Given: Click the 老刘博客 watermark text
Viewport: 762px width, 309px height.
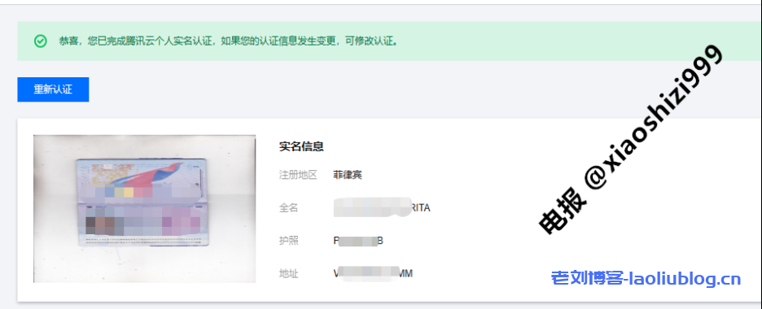Looking at the screenshot, I should coord(587,279).
